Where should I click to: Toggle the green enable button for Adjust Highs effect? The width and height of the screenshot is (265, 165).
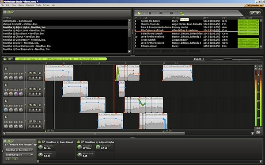[x=79, y=142]
